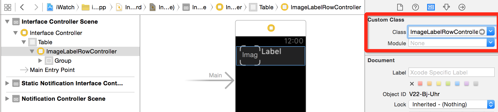Open the File inspector tab
498x112 pixels.
(400, 7)
